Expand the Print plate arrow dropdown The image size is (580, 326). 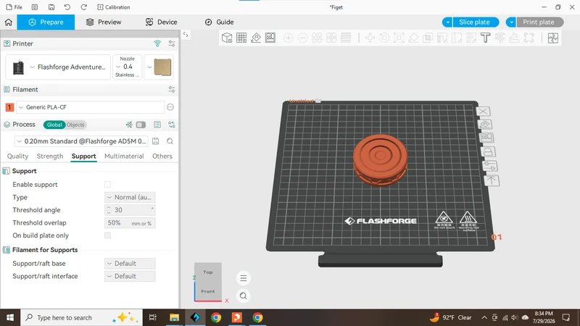(x=511, y=22)
